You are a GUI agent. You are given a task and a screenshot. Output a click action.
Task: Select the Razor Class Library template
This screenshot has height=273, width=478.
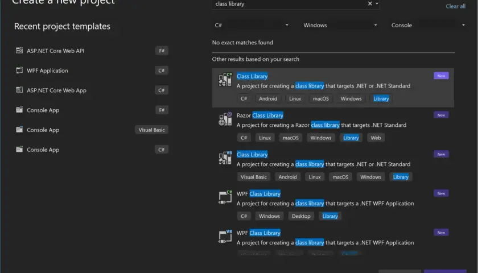[333, 127]
